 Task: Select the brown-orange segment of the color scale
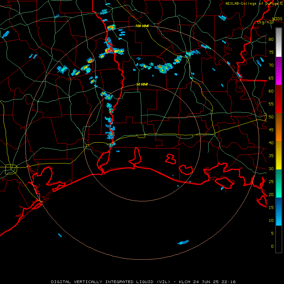[x=279, y=127]
